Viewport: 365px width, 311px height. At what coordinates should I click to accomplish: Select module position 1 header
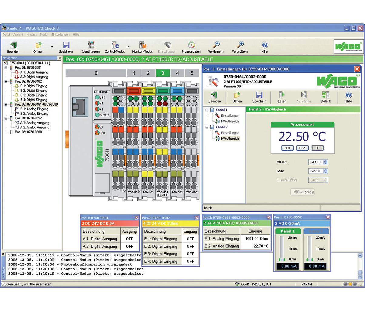[x=134, y=73]
